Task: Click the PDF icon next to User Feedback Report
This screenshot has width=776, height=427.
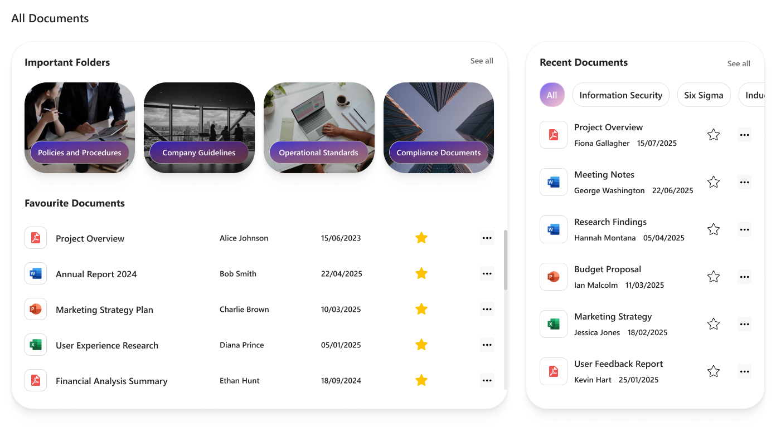Action: click(553, 371)
